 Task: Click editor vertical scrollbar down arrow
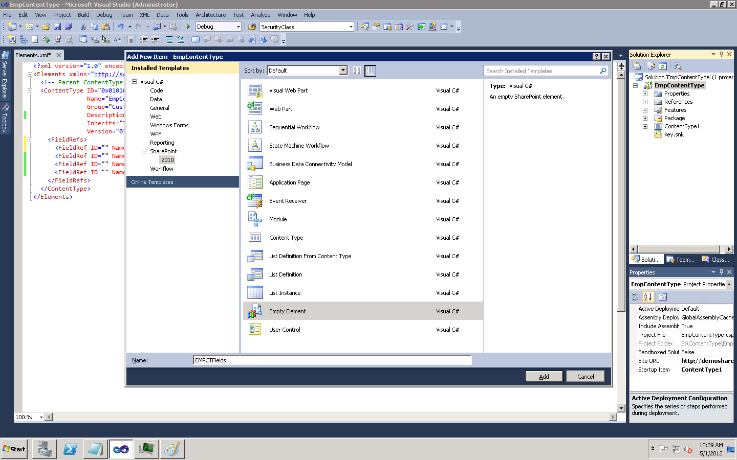pyautogui.click(x=621, y=408)
